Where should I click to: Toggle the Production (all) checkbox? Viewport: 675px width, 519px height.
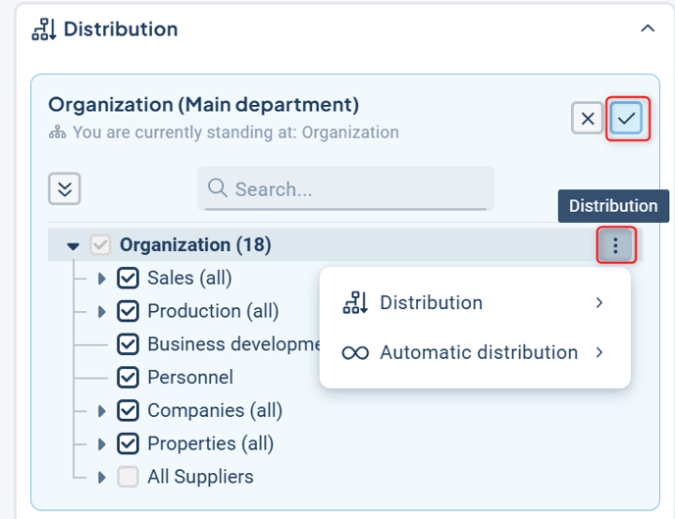tap(128, 312)
